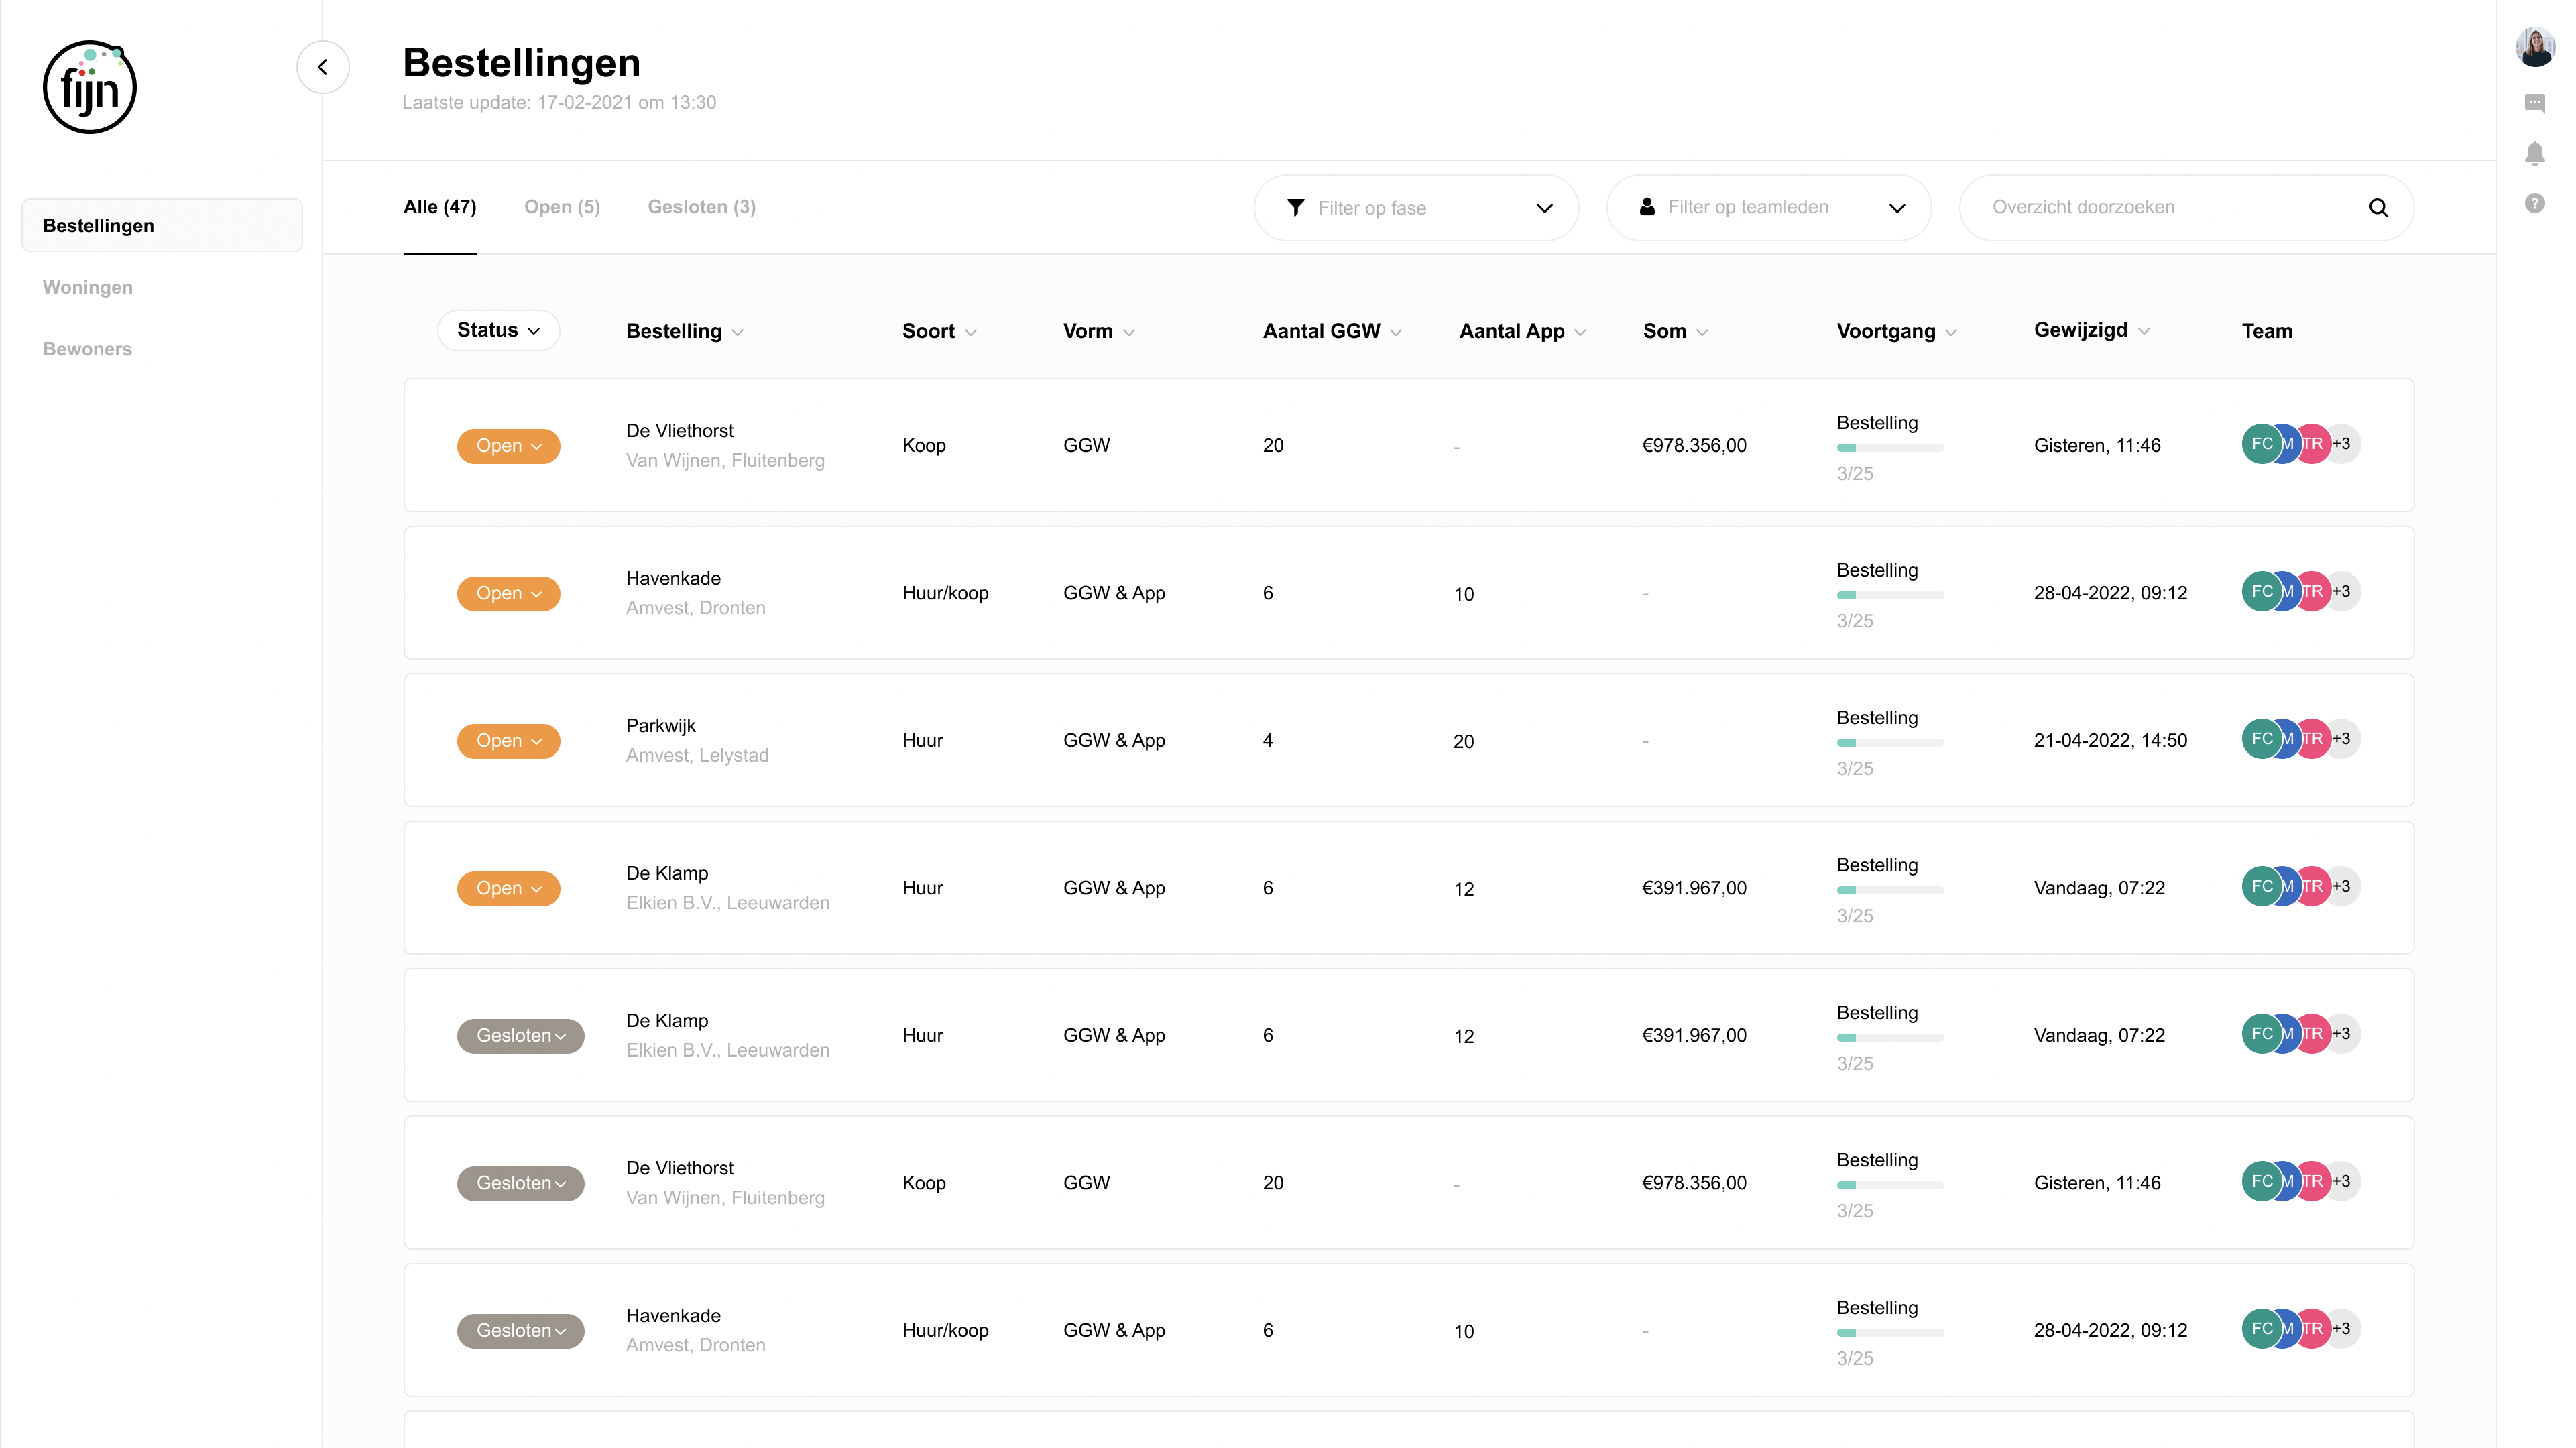Open the De Vliethorst order with Open status
This screenshot has height=1448, width=2576.
(1408, 445)
